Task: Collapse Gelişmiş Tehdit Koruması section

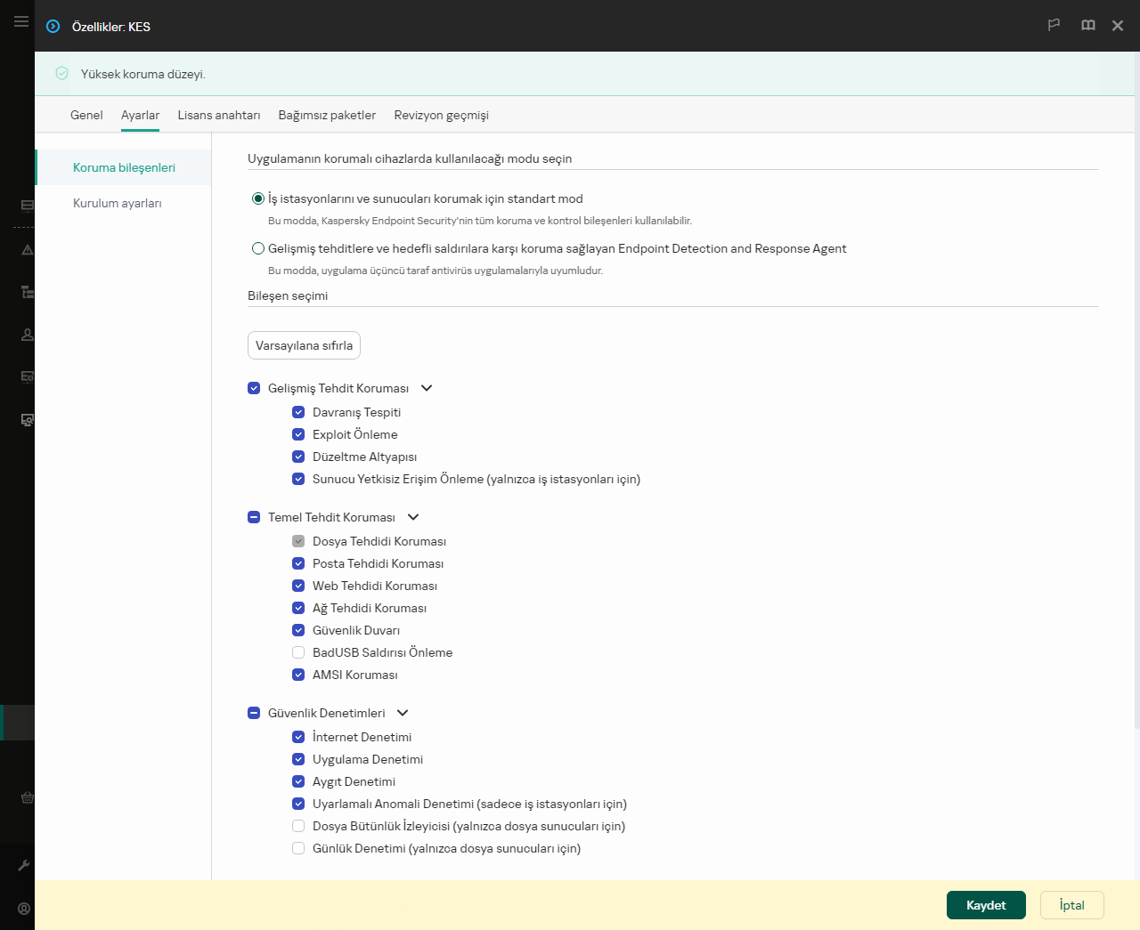Action: 427,388
